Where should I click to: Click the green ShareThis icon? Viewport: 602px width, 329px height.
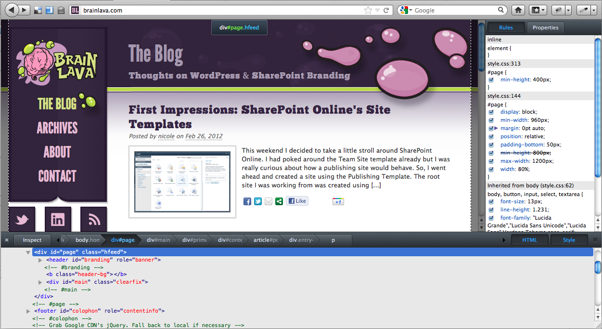click(279, 201)
